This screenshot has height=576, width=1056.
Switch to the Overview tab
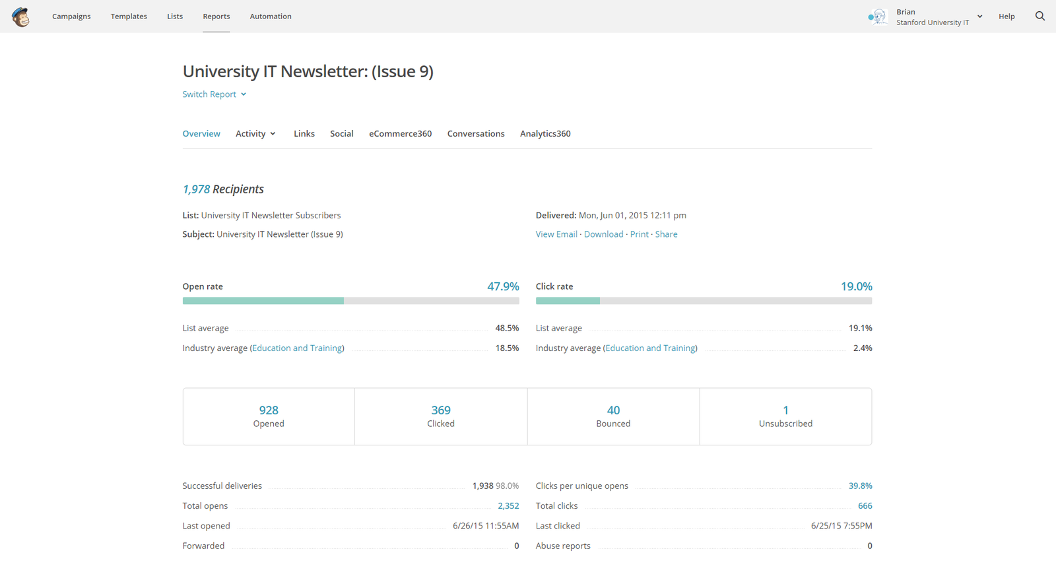(201, 133)
